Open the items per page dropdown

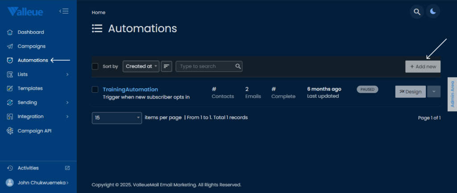(117, 118)
